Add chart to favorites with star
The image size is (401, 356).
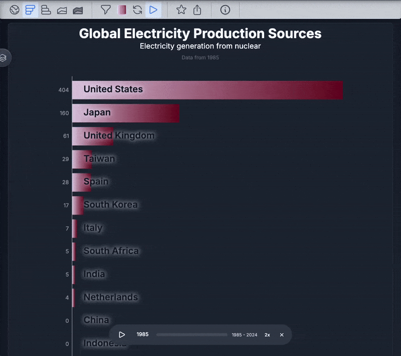pyautogui.click(x=181, y=10)
